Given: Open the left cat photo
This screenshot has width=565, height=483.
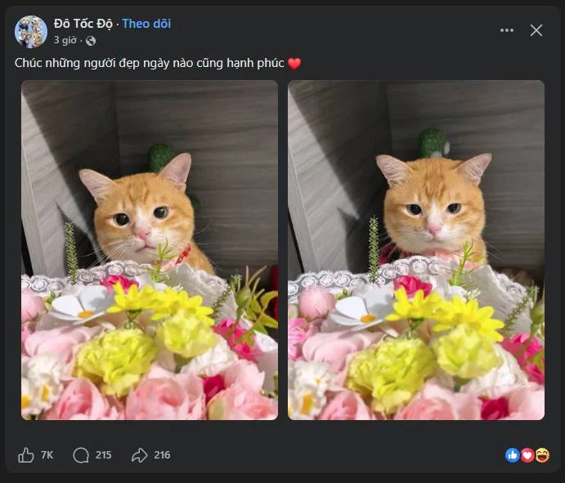Looking at the screenshot, I should [x=150, y=250].
